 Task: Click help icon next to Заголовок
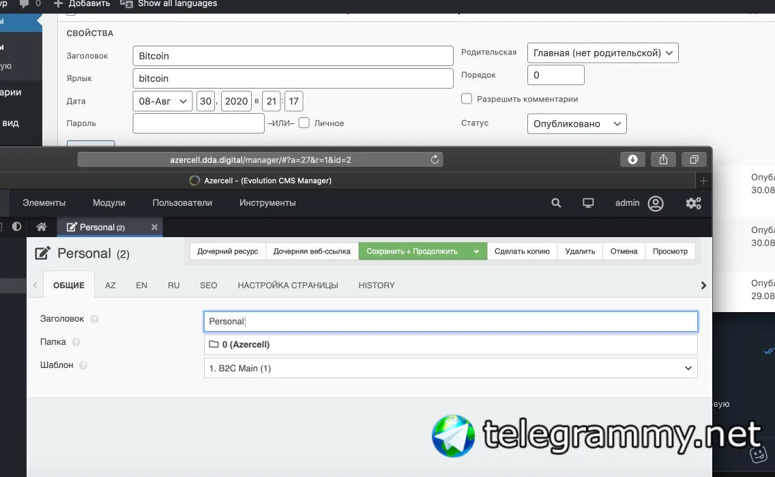94,319
